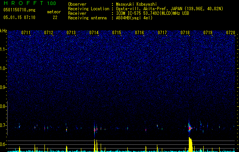Click the Receiver label

(x=77, y=13)
